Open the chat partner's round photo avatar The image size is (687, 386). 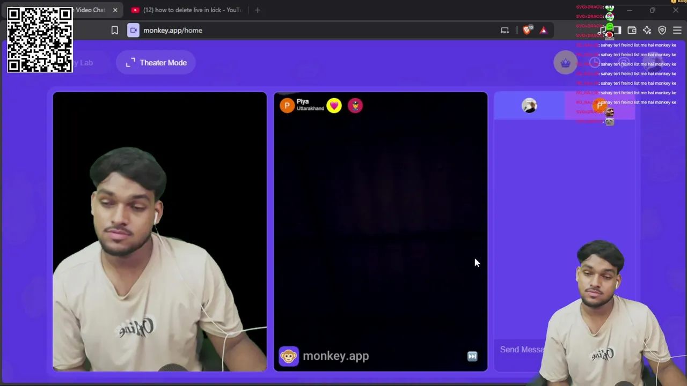529,106
